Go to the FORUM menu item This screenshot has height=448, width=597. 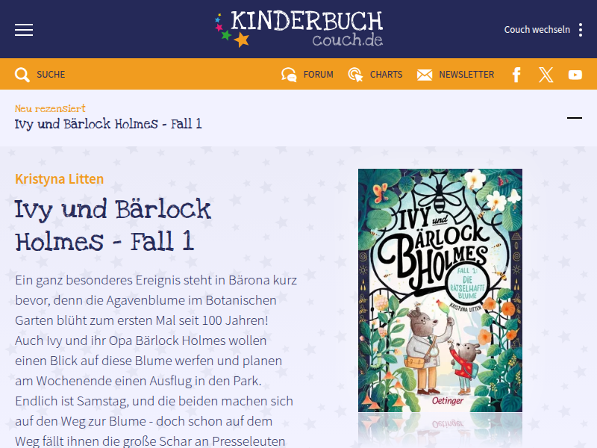pyautogui.click(x=319, y=75)
